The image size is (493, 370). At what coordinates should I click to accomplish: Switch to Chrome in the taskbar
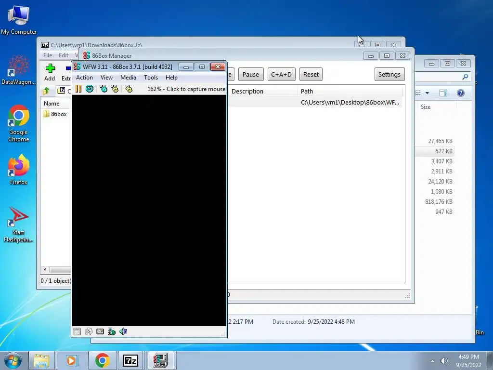point(102,360)
